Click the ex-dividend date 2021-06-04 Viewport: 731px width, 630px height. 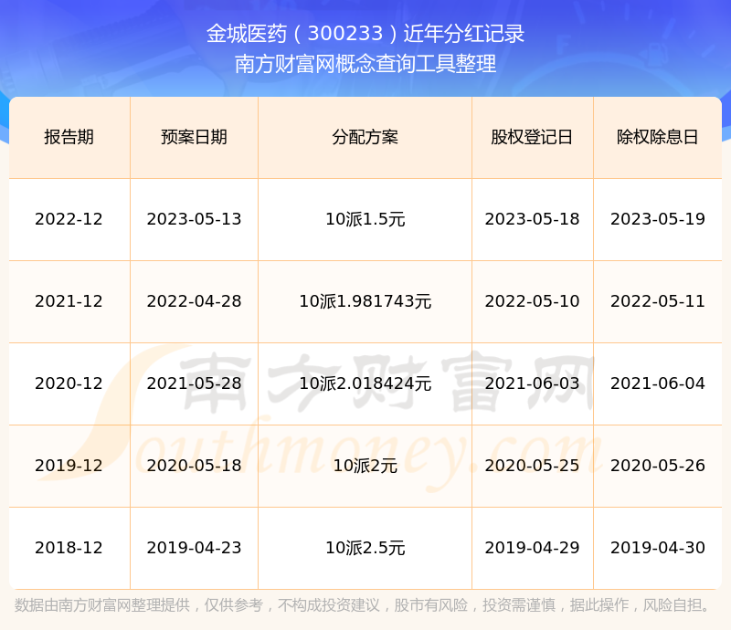657,383
